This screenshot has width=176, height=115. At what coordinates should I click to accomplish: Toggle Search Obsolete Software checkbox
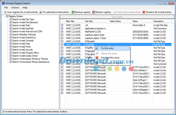[x=11, y=34]
